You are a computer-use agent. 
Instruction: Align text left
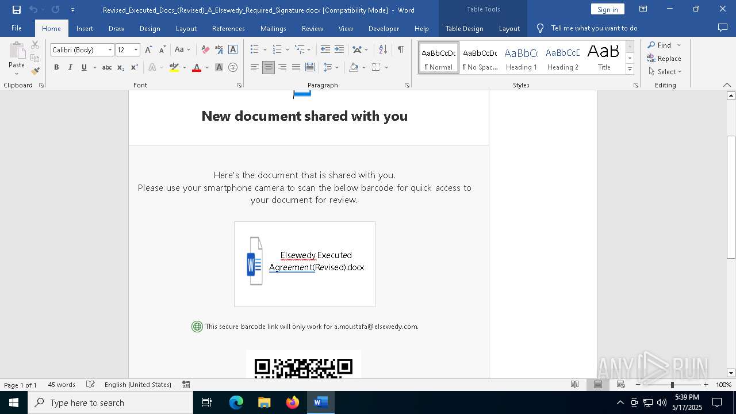(255, 67)
